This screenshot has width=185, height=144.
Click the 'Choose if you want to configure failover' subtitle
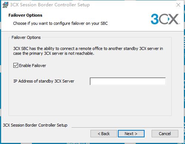pos(60,23)
